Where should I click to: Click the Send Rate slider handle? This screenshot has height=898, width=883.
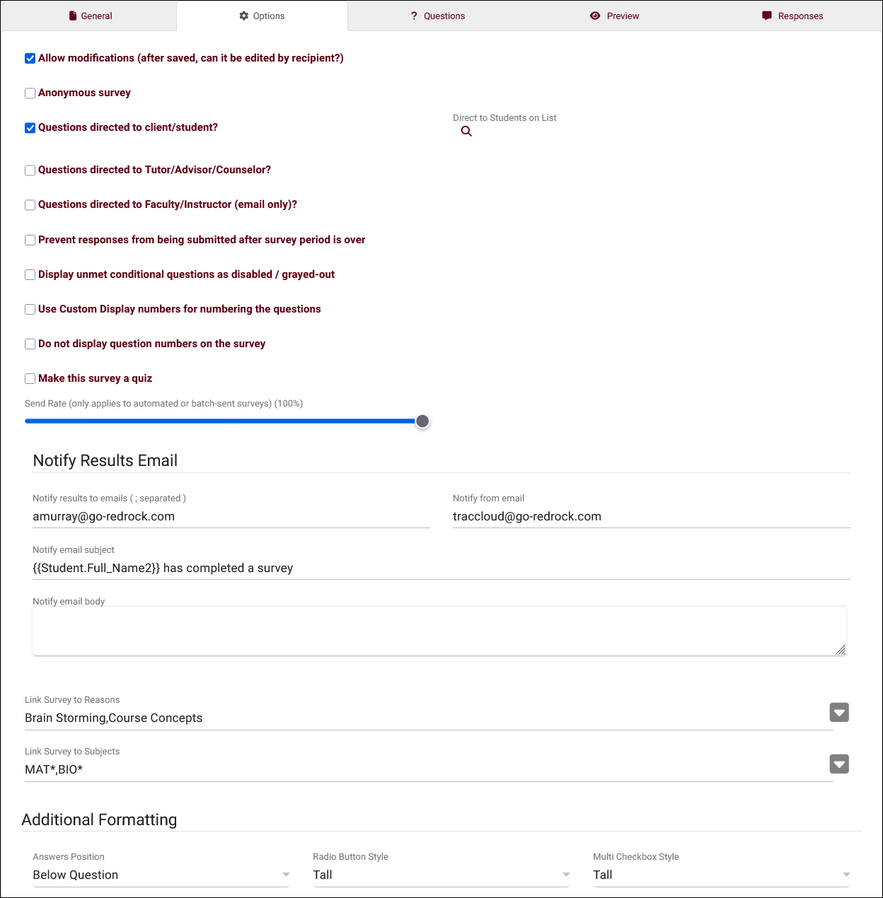422,421
